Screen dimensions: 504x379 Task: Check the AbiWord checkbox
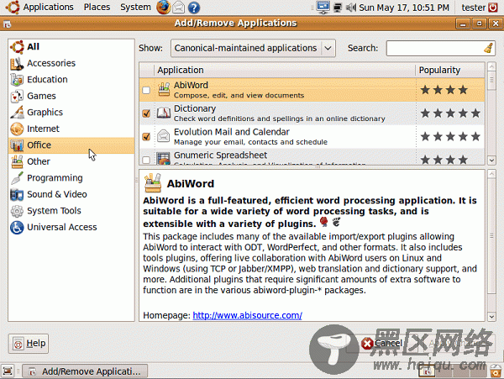click(146, 90)
